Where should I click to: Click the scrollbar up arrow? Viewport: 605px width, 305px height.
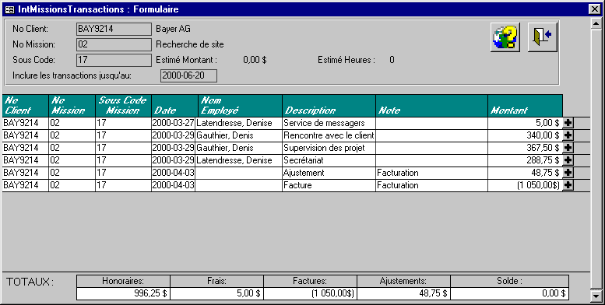[x=596, y=23]
